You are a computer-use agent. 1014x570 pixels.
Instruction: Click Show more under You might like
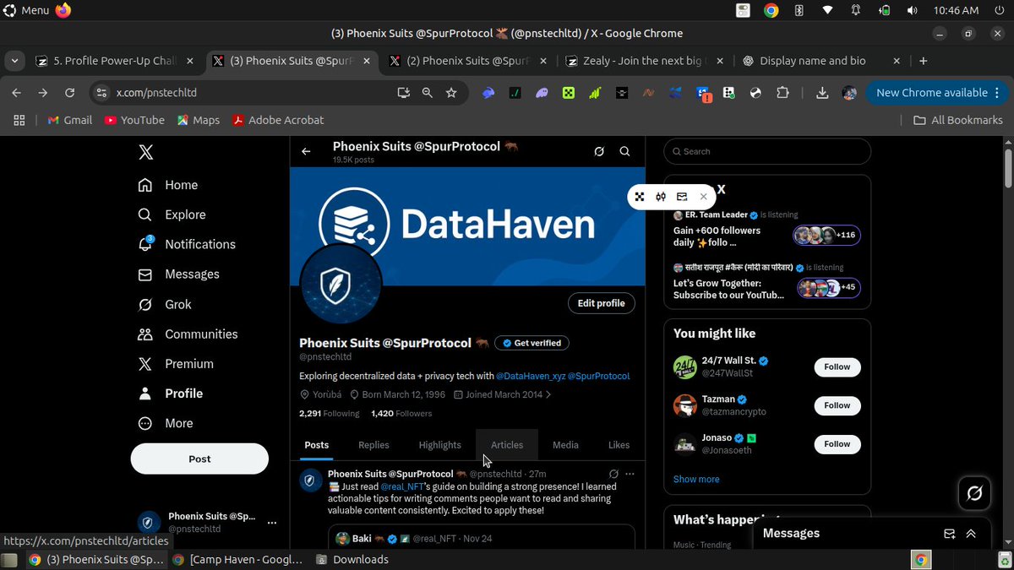[x=696, y=479]
